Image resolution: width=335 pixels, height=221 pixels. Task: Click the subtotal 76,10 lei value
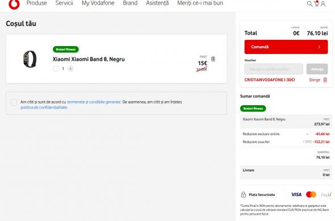323,157
